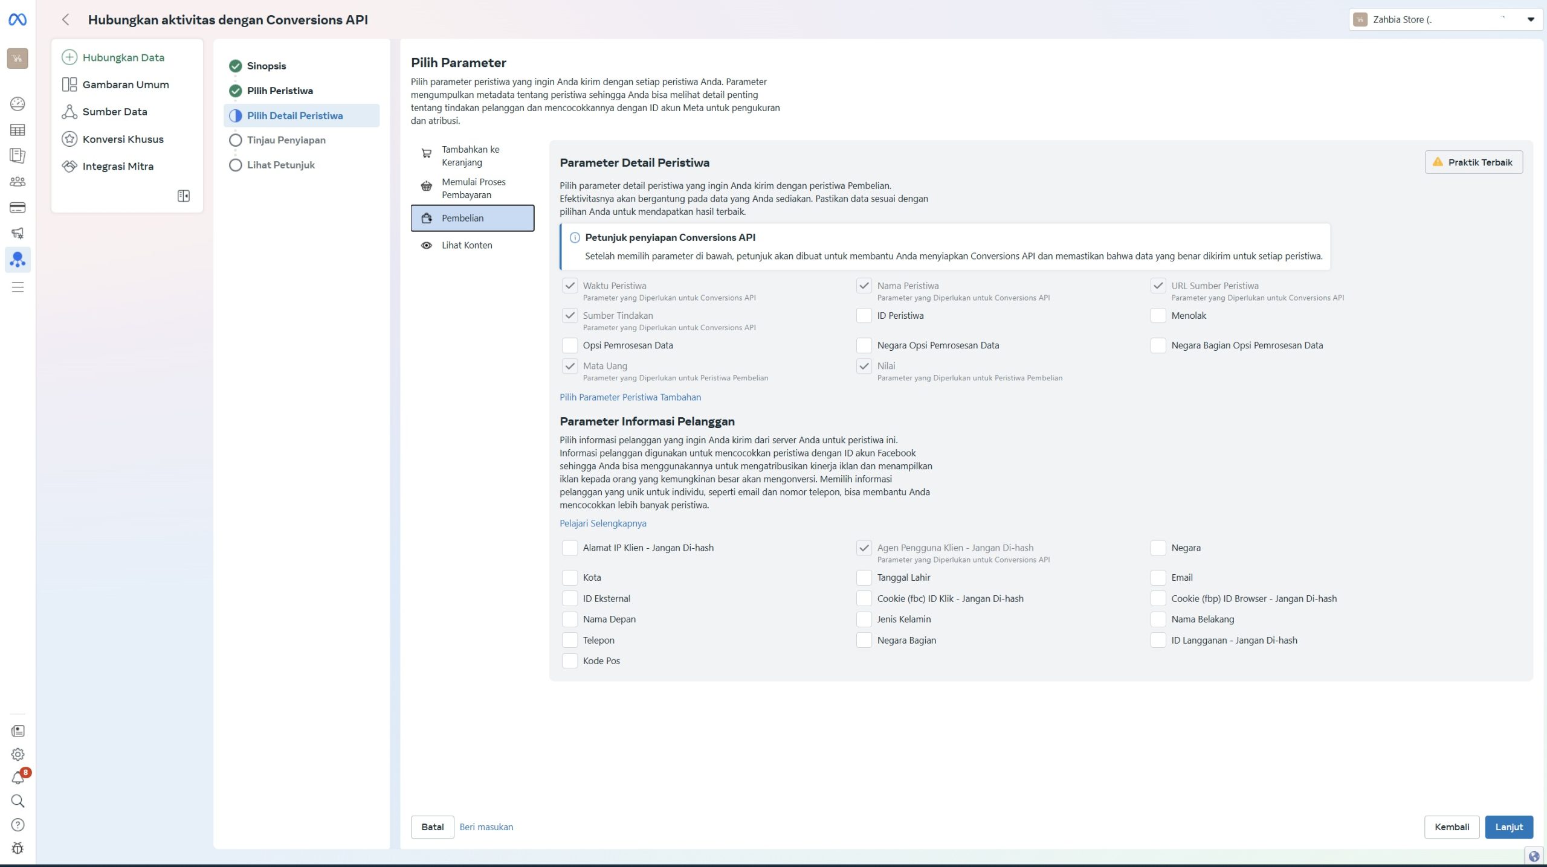Image resolution: width=1547 pixels, height=867 pixels.
Task: Open Sumber Data menu item
Action: (x=114, y=112)
